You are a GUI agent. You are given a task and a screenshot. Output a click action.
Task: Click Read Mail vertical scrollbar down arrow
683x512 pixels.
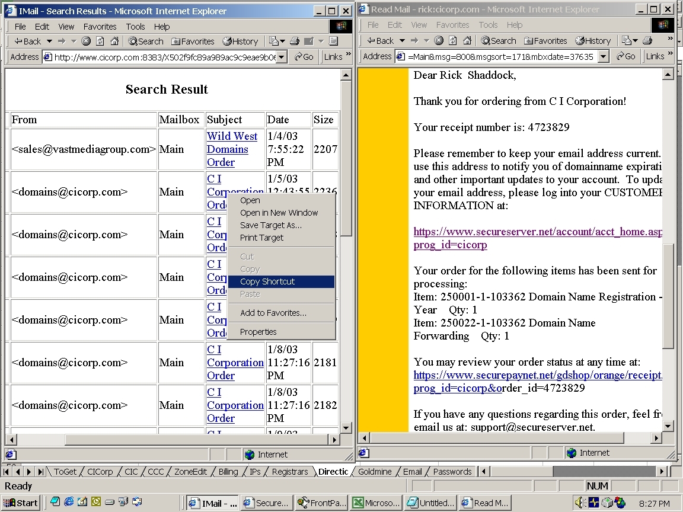668,425
